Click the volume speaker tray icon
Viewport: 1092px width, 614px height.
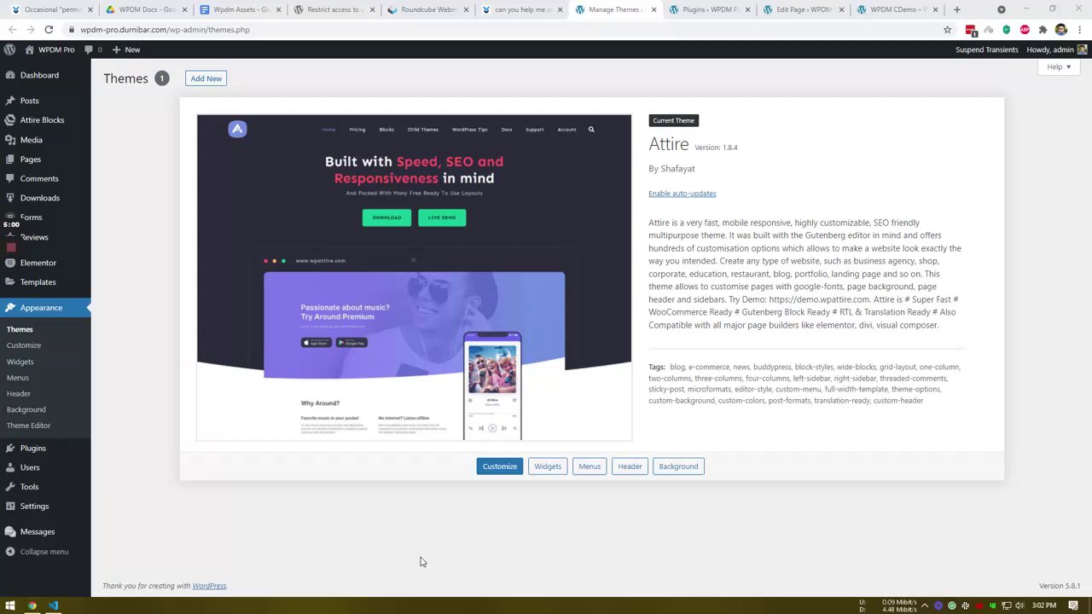tap(1019, 605)
